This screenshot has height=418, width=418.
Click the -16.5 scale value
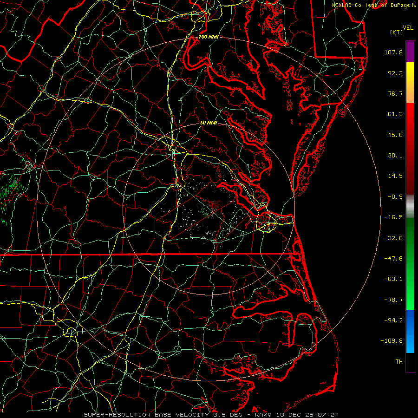pyautogui.click(x=393, y=217)
